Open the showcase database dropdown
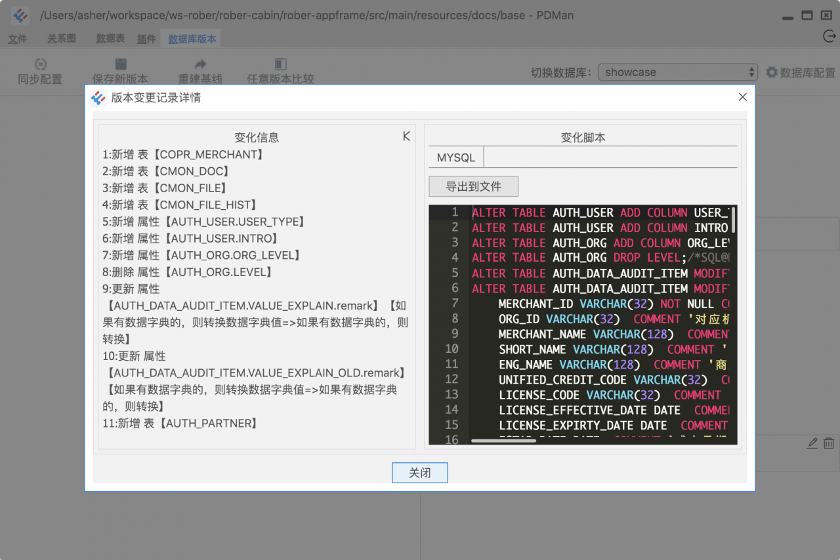840x560 pixels. coord(677,72)
